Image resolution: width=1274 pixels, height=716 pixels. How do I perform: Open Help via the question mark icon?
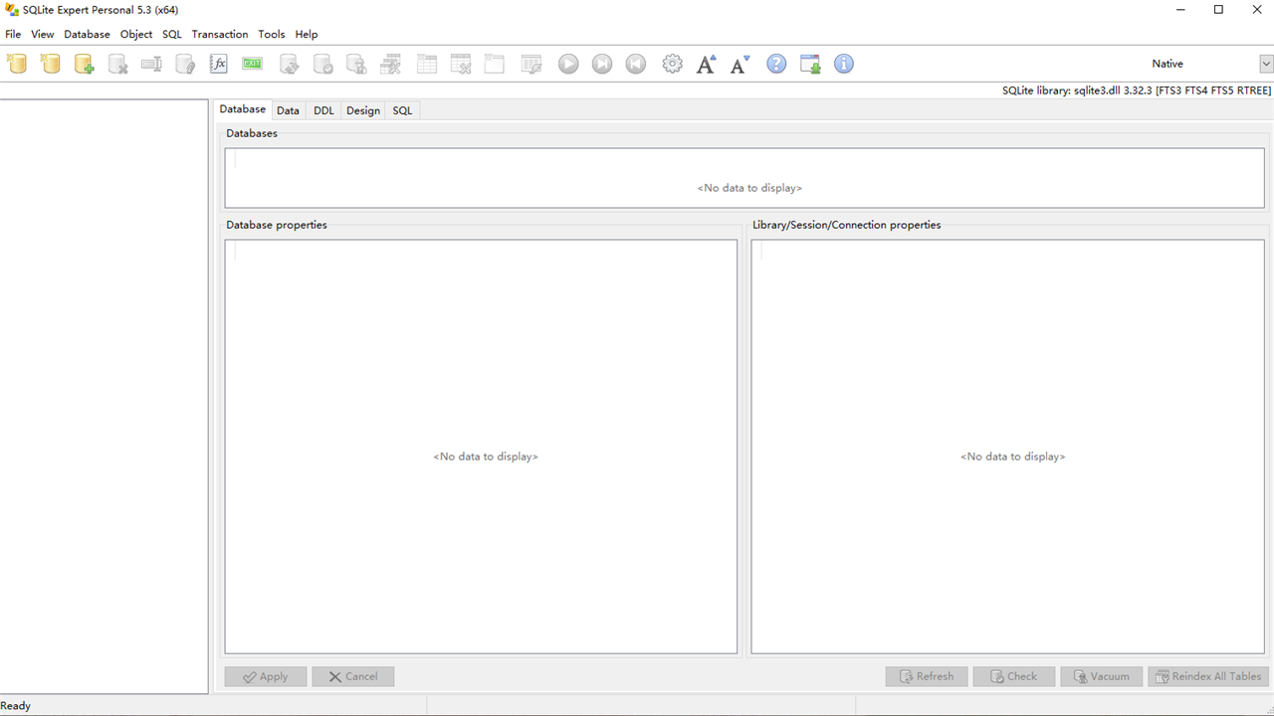[775, 63]
